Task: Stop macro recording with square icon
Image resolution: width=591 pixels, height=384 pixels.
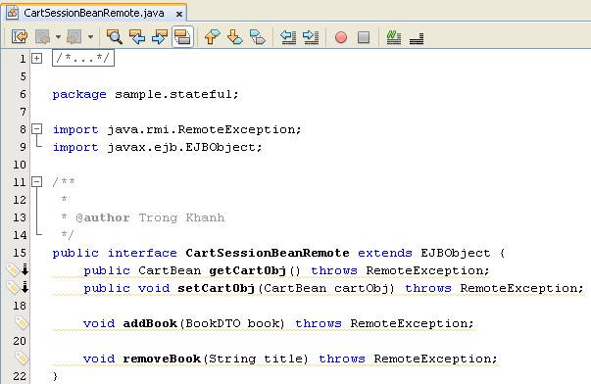Action: click(x=364, y=37)
